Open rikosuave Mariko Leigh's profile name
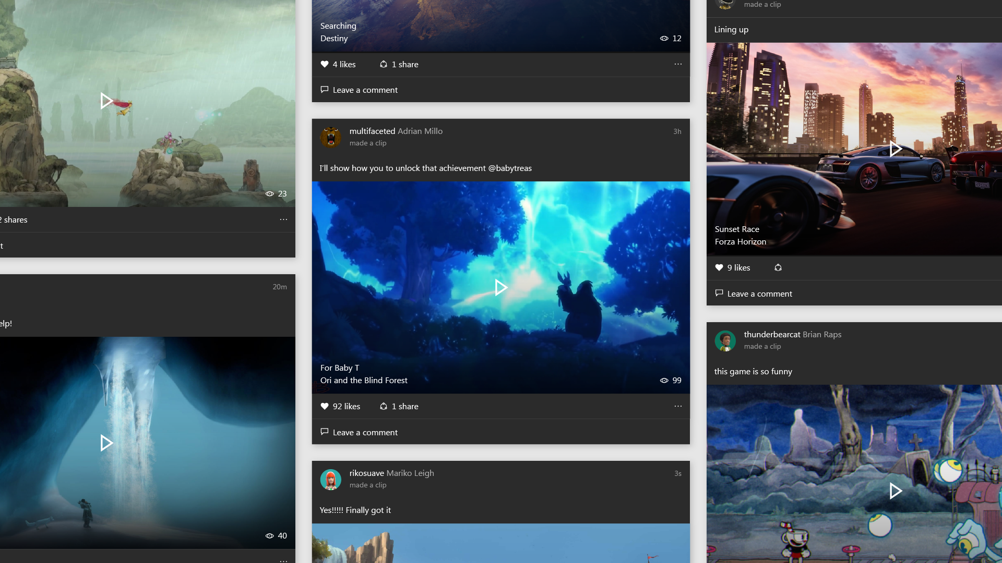The height and width of the screenshot is (563, 1002). point(392,473)
